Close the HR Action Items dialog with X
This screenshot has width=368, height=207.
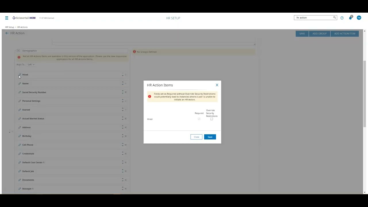click(x=217, y=85)
